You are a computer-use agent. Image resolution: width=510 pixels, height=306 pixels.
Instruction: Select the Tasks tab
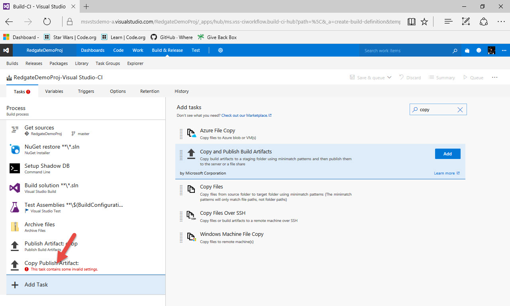tap(22, 92)
